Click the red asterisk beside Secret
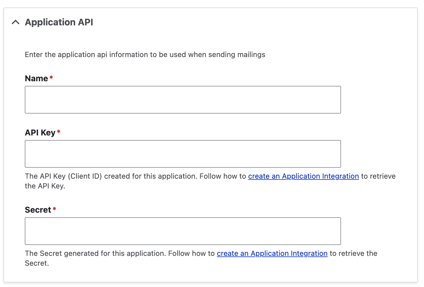This screenshot has height=287, width=424. [x=54, y=209]
